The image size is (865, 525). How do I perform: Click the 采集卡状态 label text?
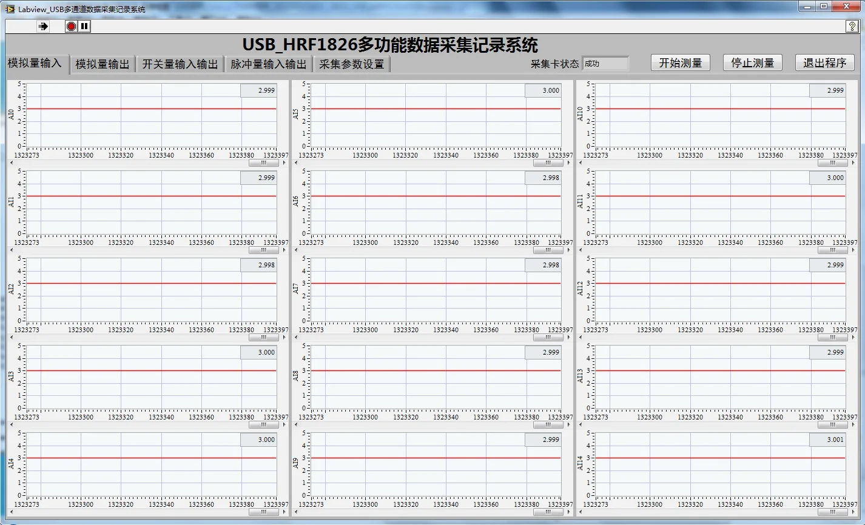554,64
